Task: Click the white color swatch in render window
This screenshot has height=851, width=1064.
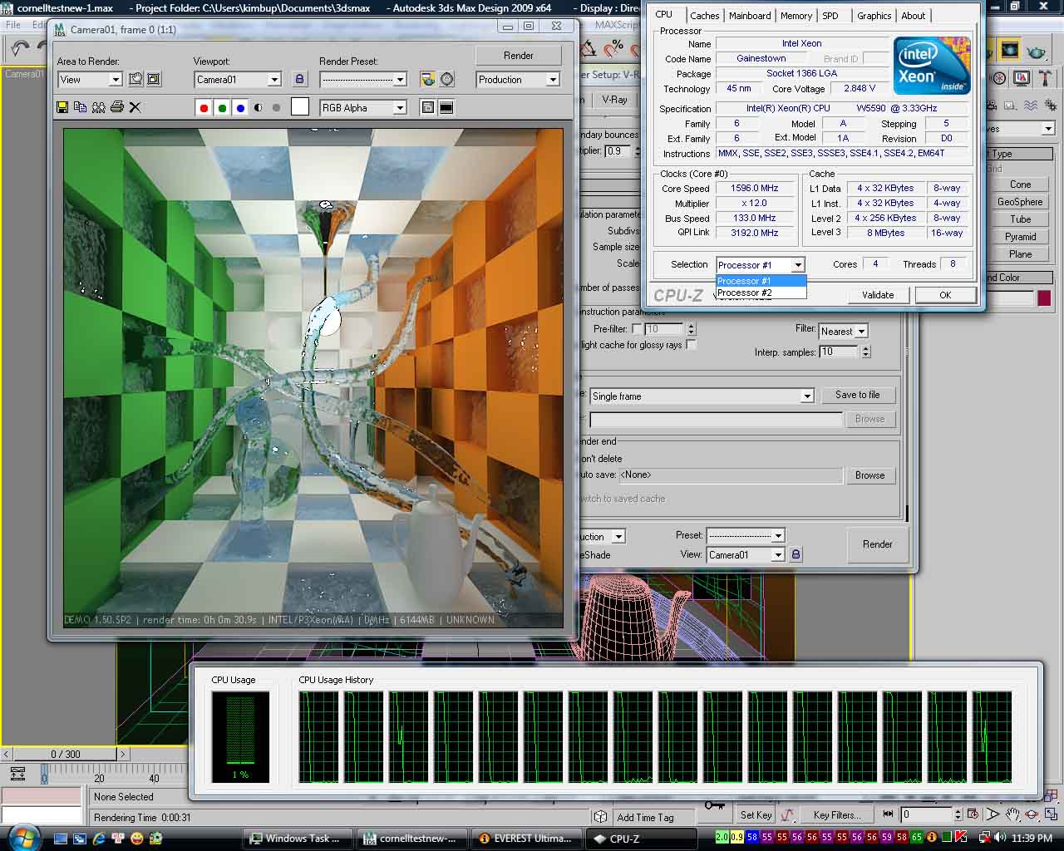Action: 300,106
